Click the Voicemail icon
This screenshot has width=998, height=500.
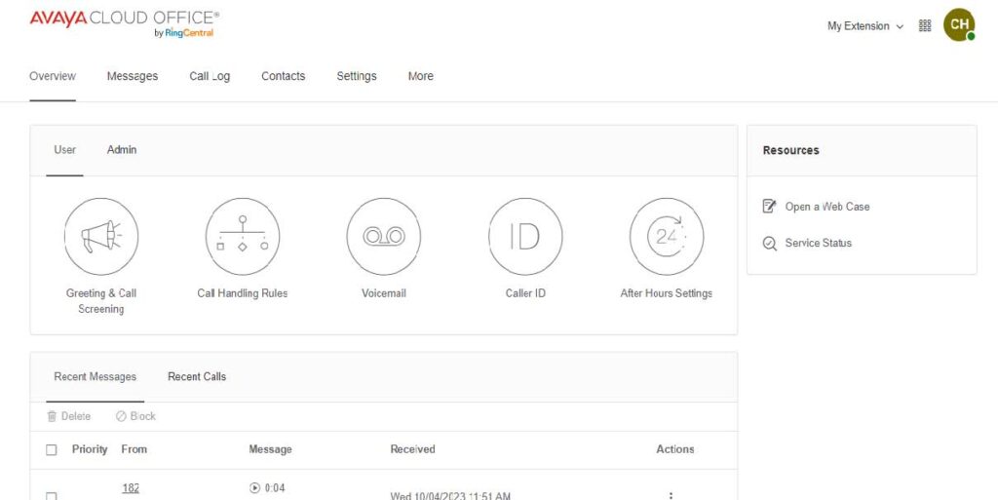click(x=384, y=237)
